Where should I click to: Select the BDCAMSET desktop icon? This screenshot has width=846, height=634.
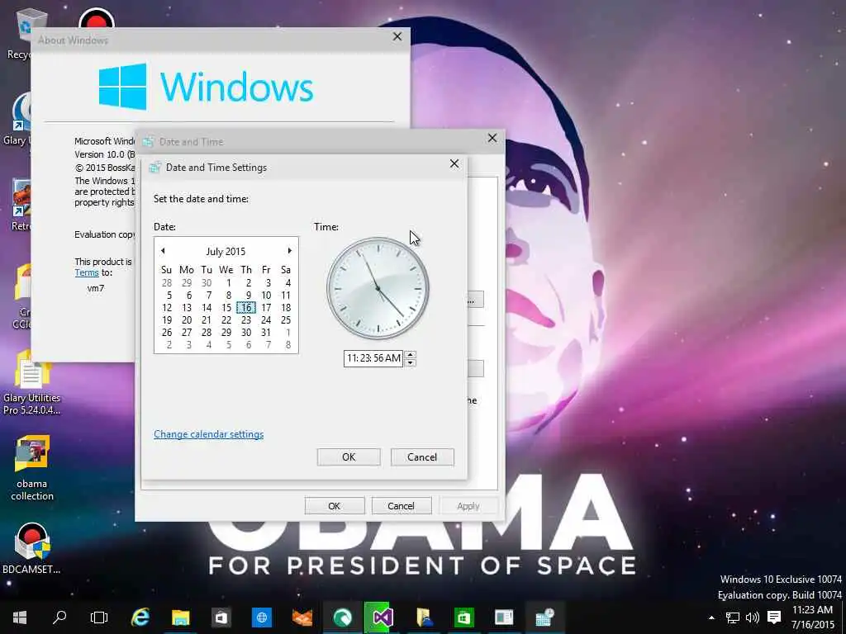click(32, 547)
